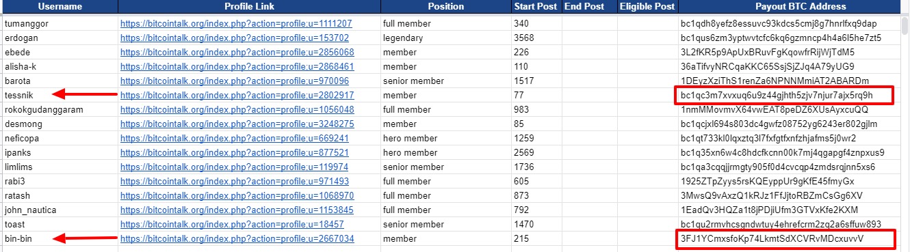Select the Profile Link column header
This screenshot has width=910, height=252.
point(249,7)
